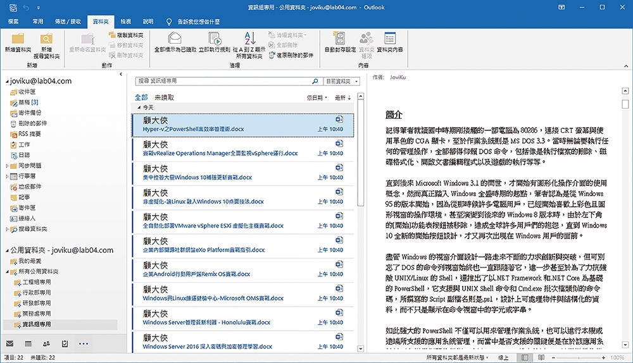
Task: Click the Undo icon in quick access toolbar
Action: tap(26, 7)
